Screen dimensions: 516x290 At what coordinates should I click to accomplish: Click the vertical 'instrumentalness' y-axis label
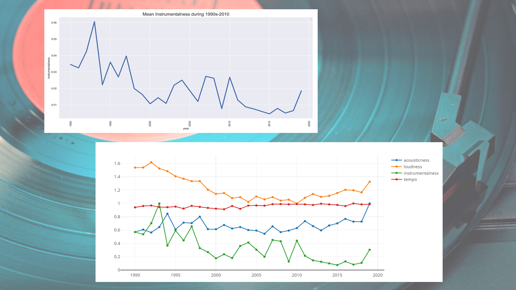tap(49, 68)
